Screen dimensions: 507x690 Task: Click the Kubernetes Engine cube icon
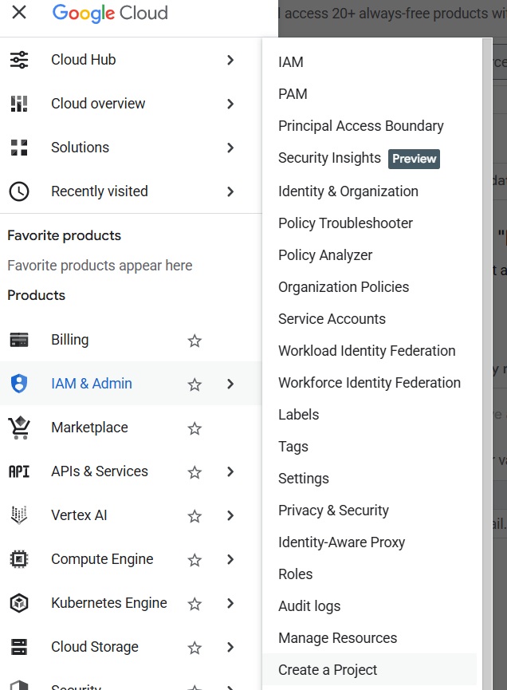[19, 603]
